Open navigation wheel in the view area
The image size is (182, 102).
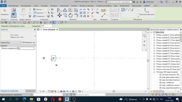click(x=144, y=35)
